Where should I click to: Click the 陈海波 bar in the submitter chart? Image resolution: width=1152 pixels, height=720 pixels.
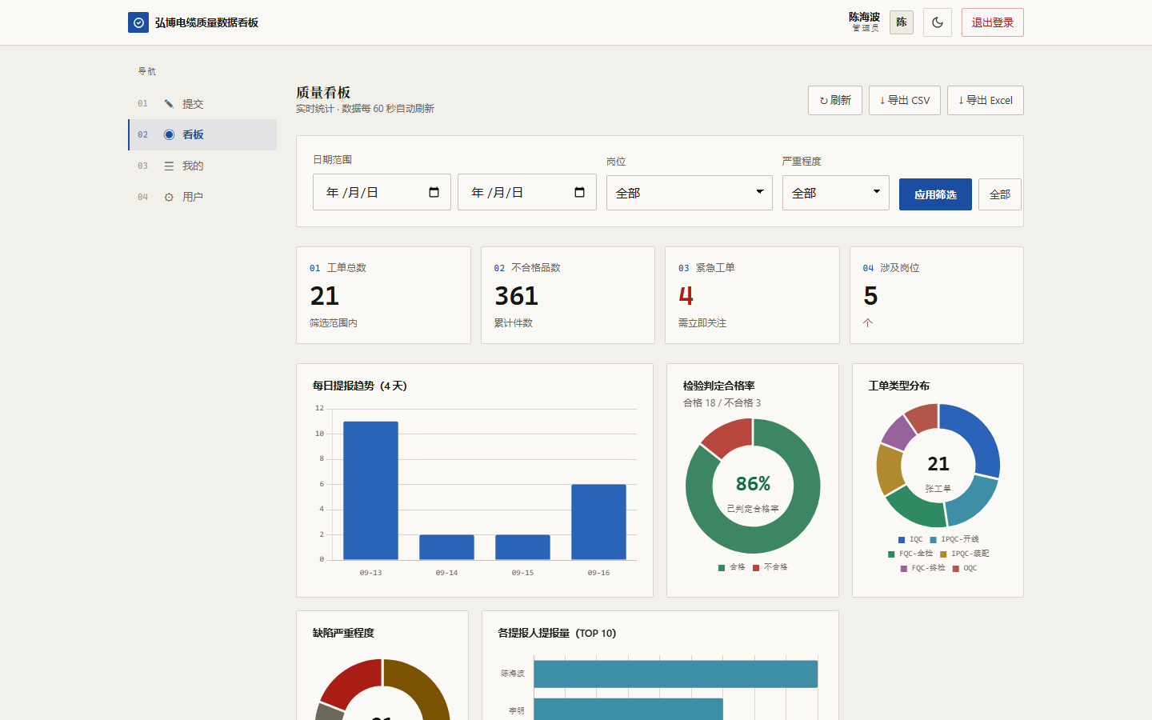pos(675,674)
